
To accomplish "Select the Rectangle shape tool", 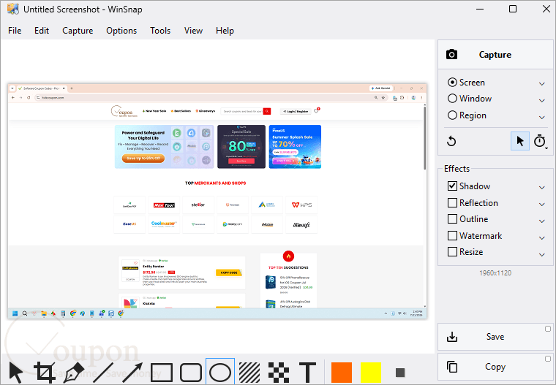I will pos(162,373).
